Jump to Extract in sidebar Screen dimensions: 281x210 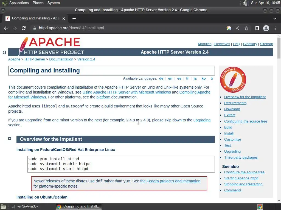pyautogui.click(x=230, y=115)
